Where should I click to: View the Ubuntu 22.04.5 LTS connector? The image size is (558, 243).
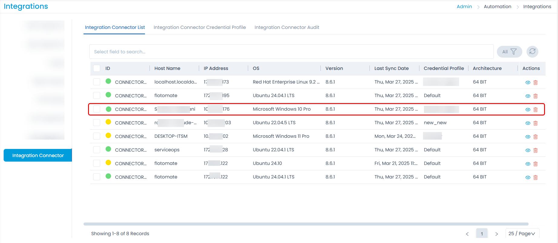pos(528,123)
